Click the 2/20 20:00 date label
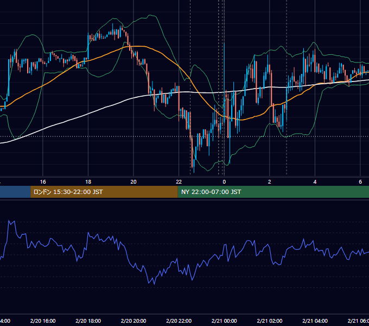The height and width of the screenshot is (326, 369). (x=133, y=321)
